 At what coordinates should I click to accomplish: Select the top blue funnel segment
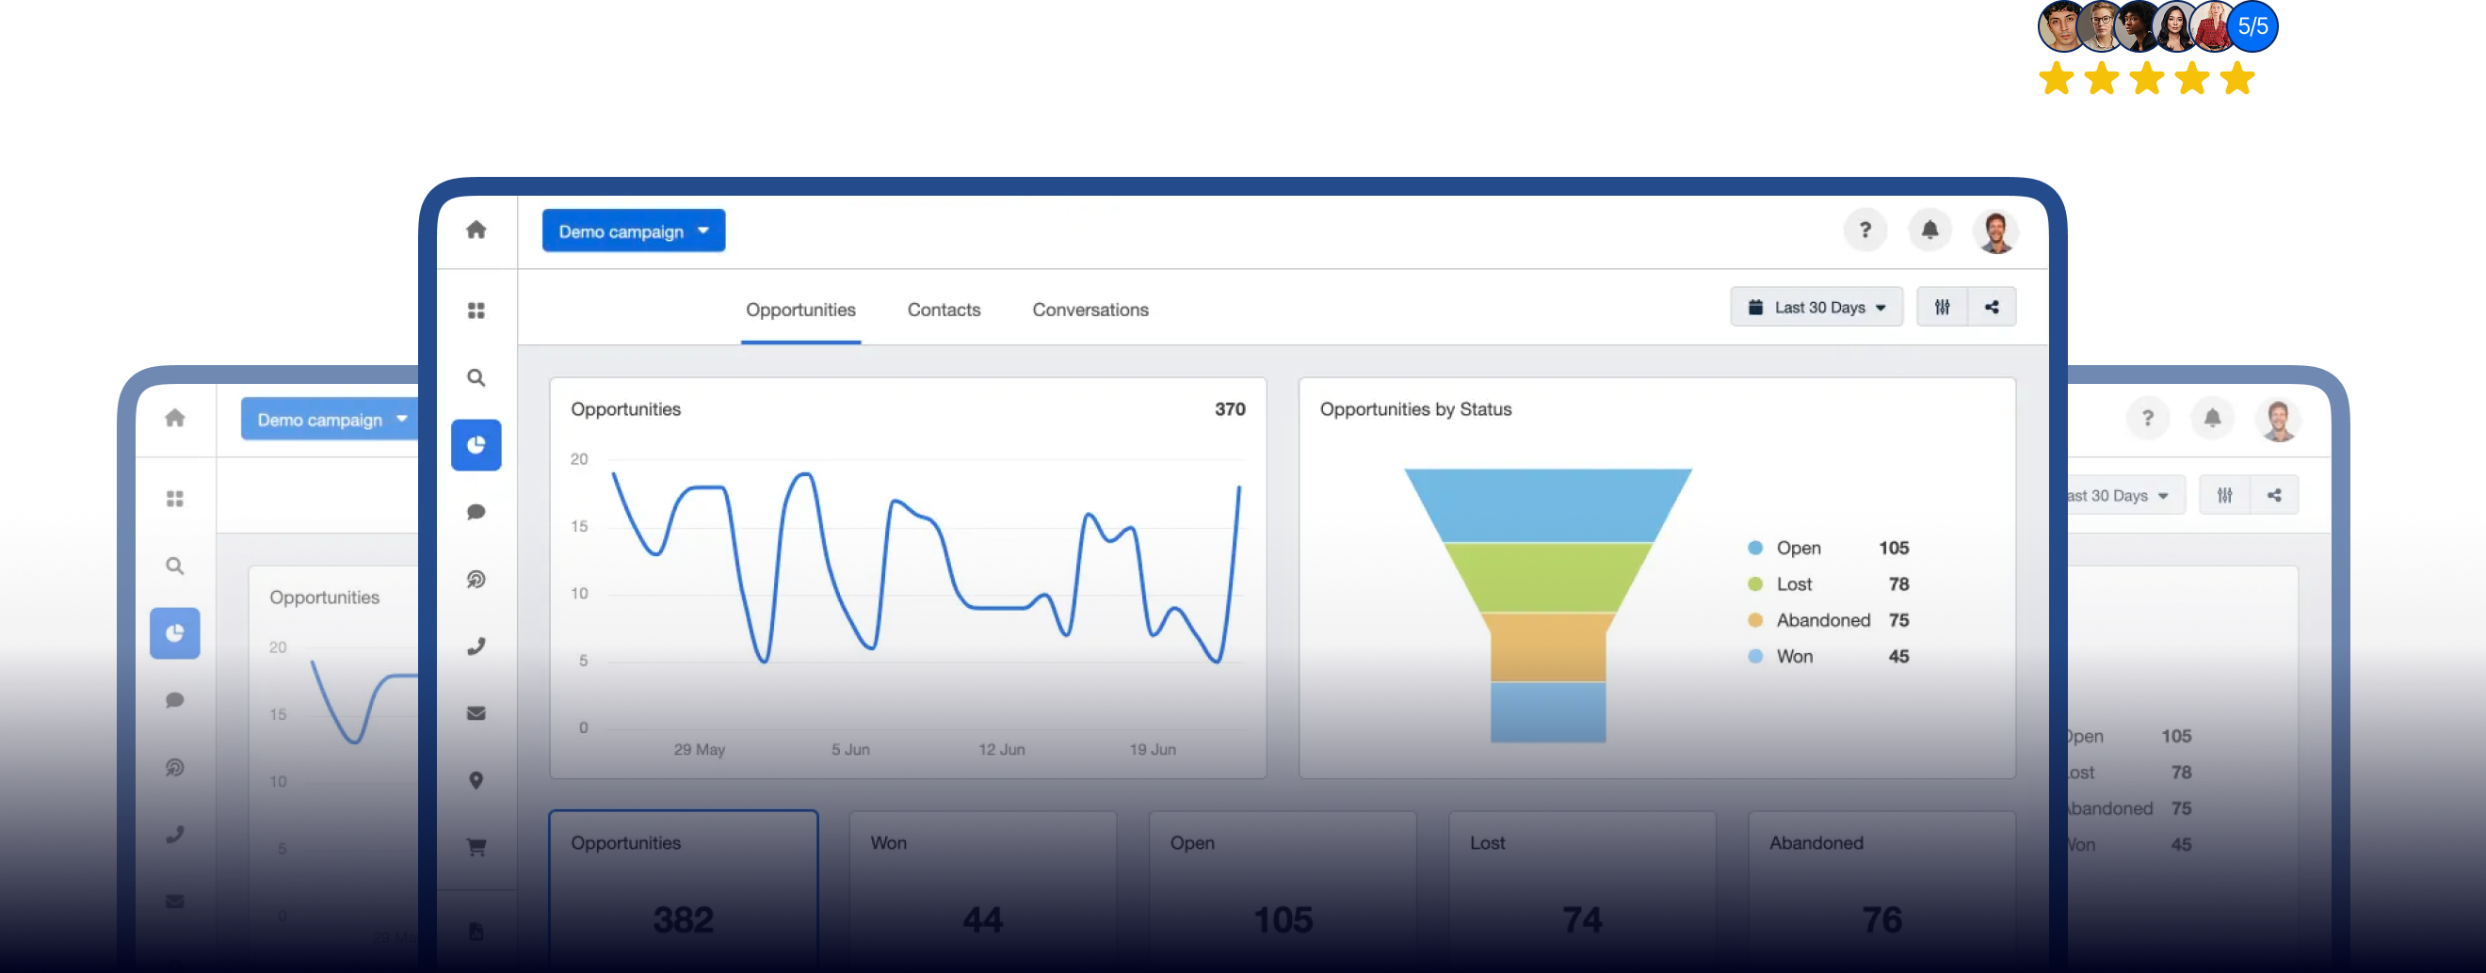coord(1548,504)
